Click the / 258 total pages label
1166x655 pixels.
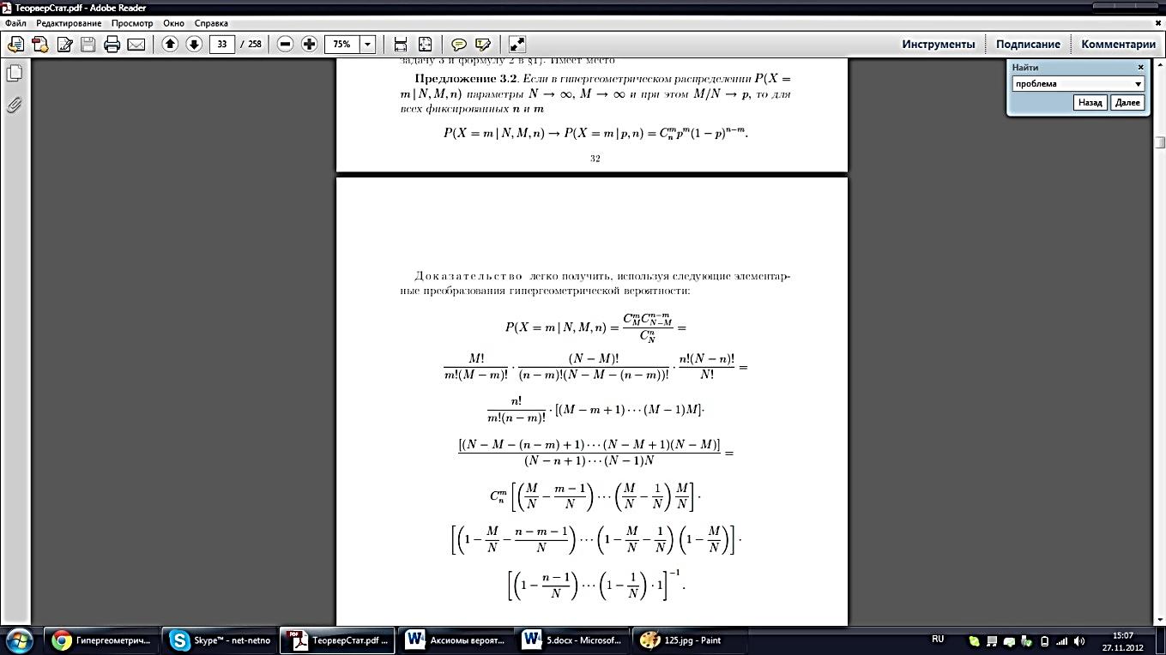(x=251, y=44)
